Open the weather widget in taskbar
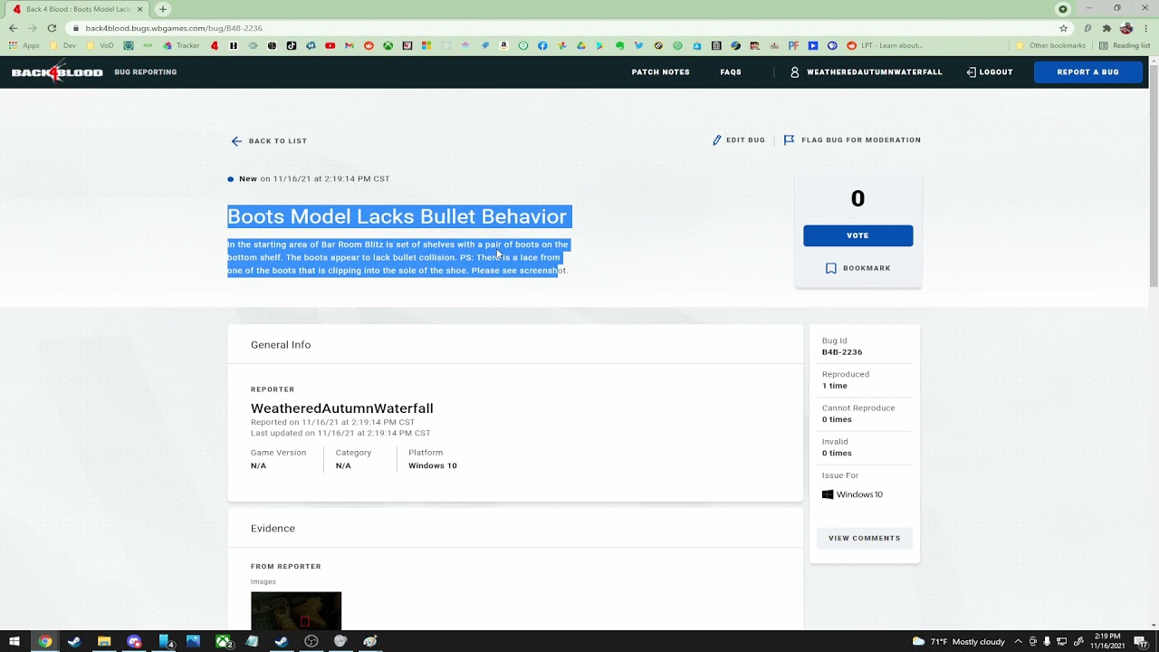Screen dimensions: 1159x652 click(x=958, y=641)
